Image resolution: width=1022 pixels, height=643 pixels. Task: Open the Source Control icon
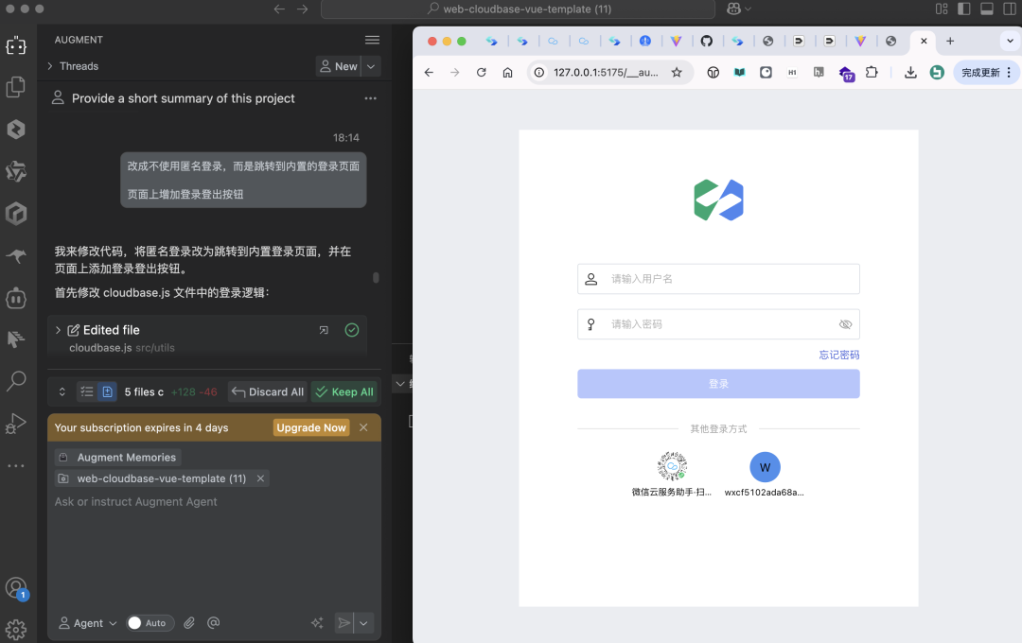pyautogui.click(x=17, y=171)
